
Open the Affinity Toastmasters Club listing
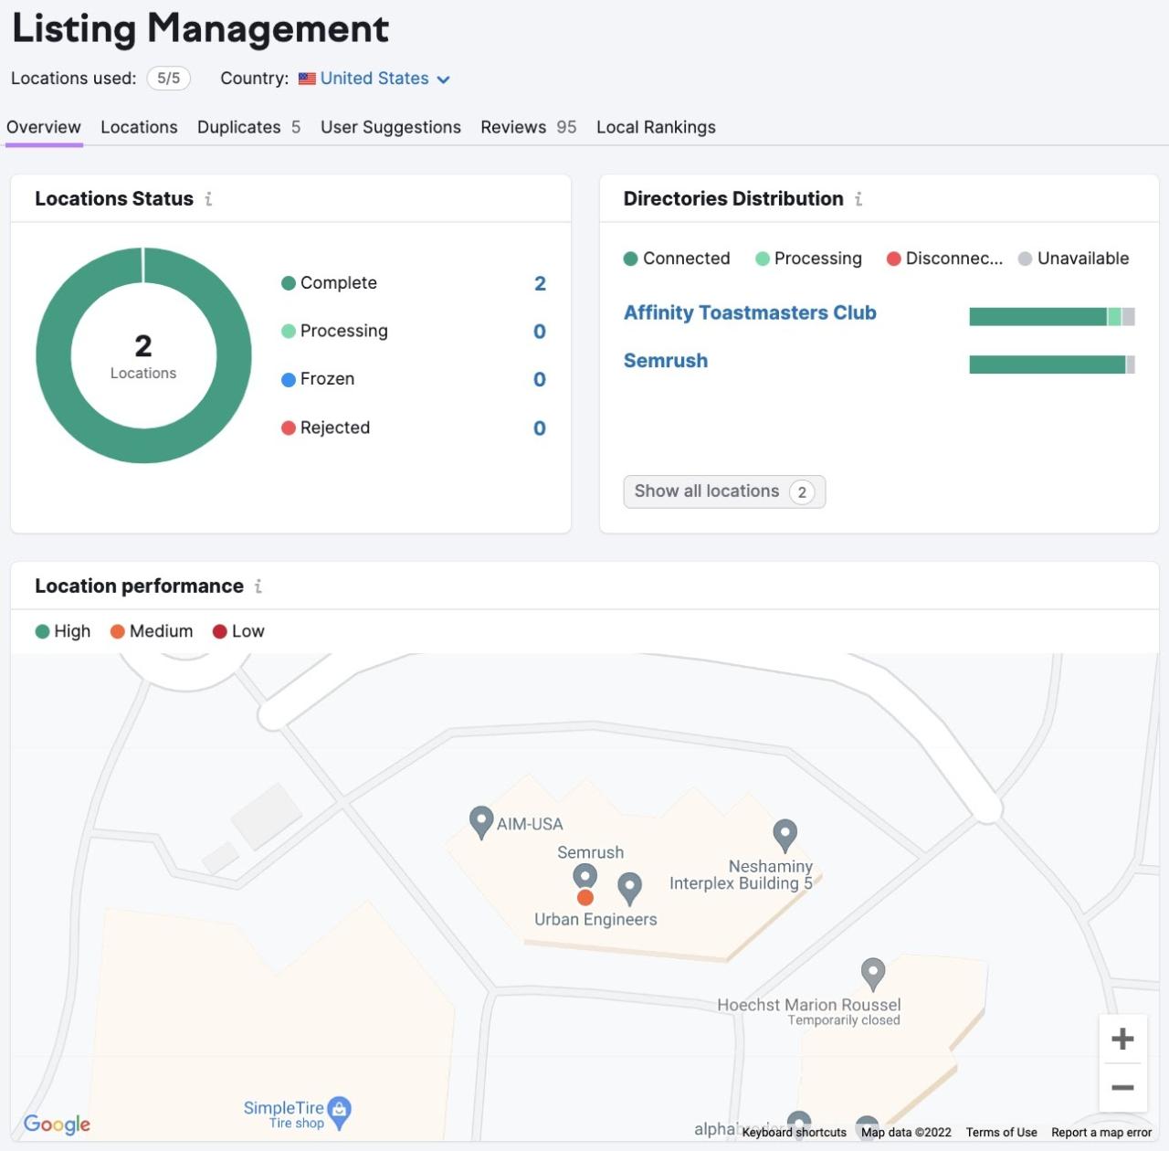pos(750,312)
